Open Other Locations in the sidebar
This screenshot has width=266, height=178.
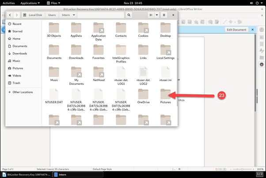coord(23,92)
